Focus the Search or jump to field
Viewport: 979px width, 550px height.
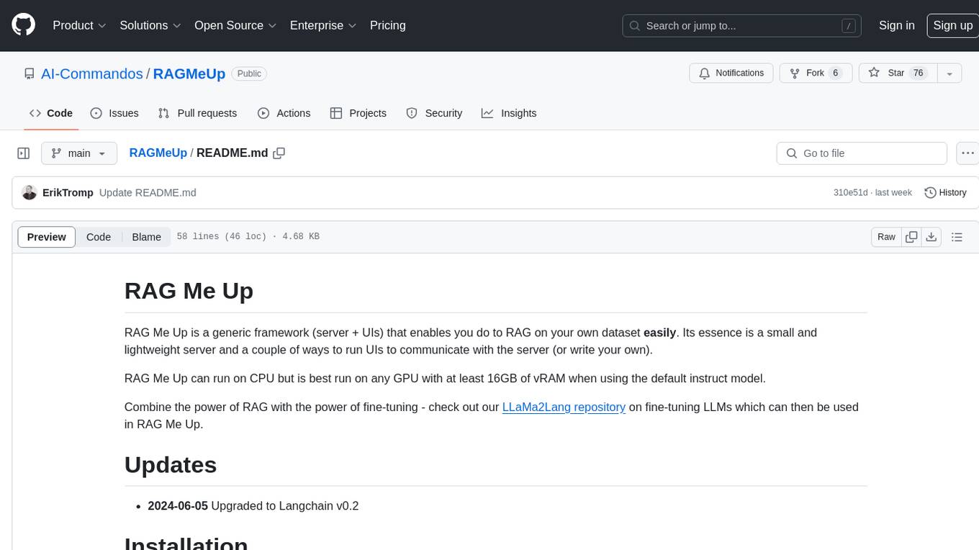click(741, 25)
